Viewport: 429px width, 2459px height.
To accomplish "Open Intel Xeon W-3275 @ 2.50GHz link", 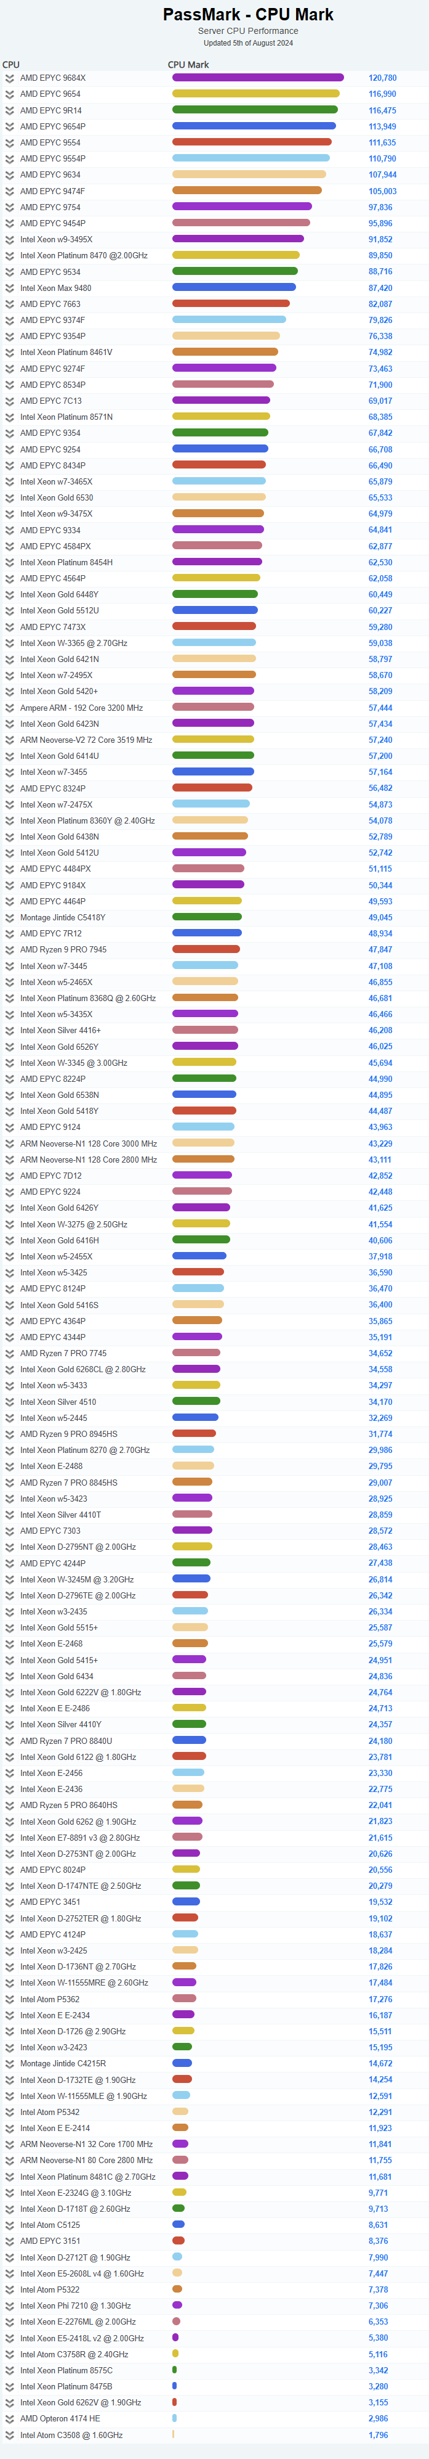I will pos(73,1224).
